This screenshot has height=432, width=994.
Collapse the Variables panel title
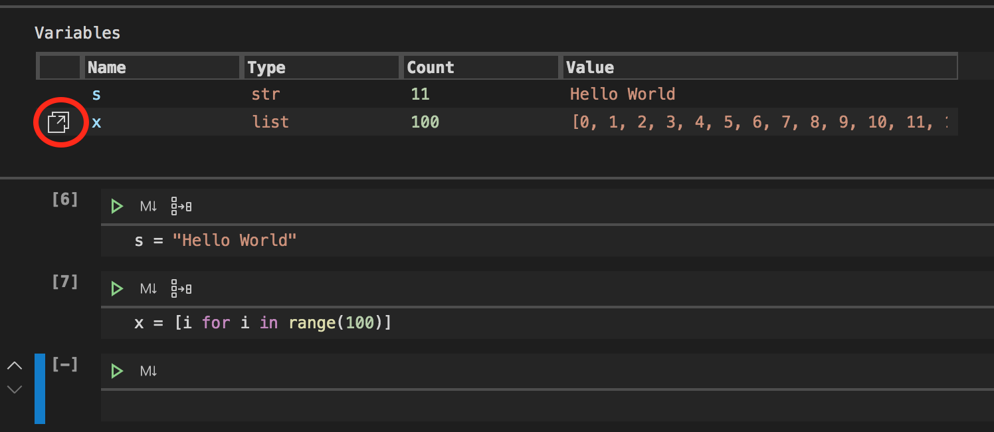[x=77, y=33]
